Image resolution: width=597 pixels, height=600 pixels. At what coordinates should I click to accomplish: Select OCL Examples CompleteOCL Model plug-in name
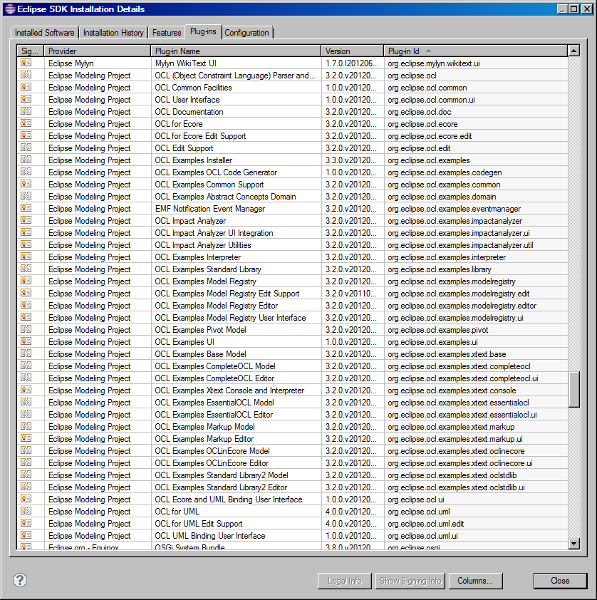tap(215, 366)
